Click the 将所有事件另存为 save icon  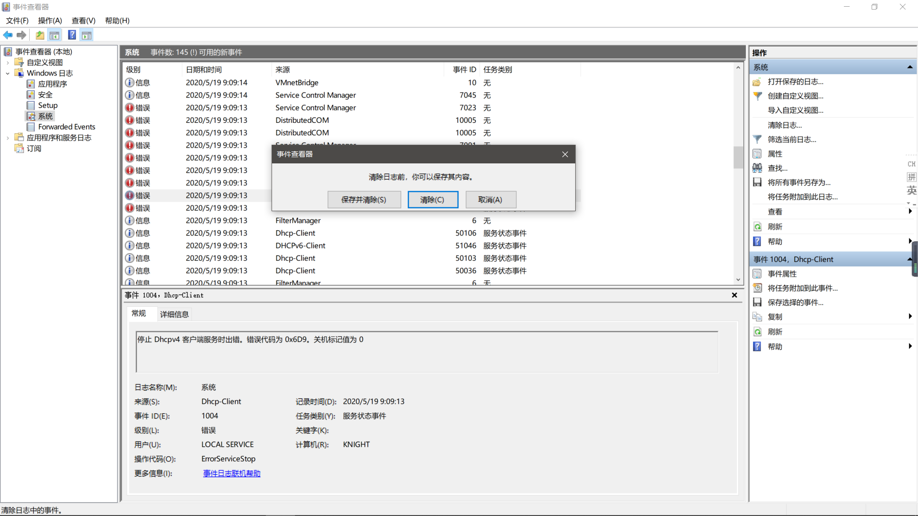click(757, 183)
